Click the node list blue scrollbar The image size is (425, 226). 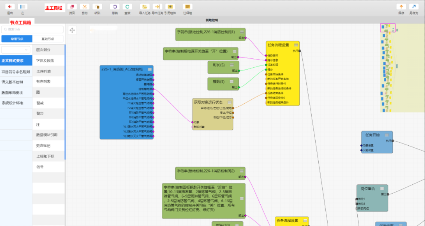[x=65, y=102]
